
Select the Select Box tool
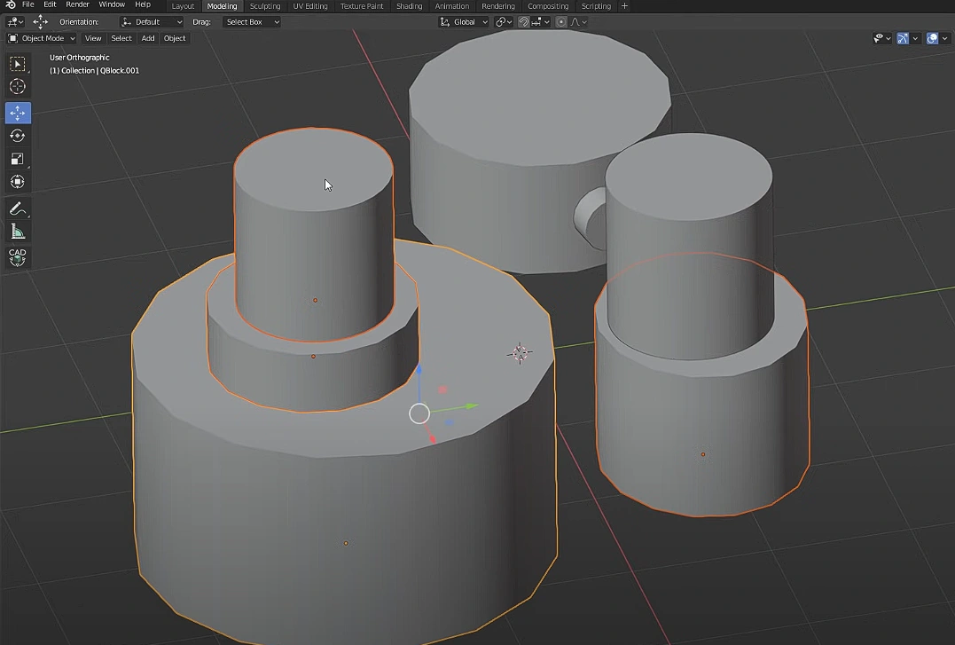tap(18, 63)
